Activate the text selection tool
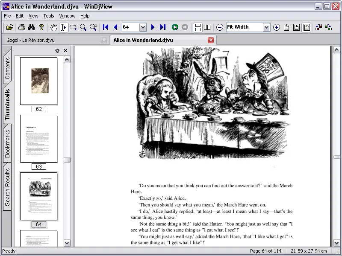 pos(63,27)
